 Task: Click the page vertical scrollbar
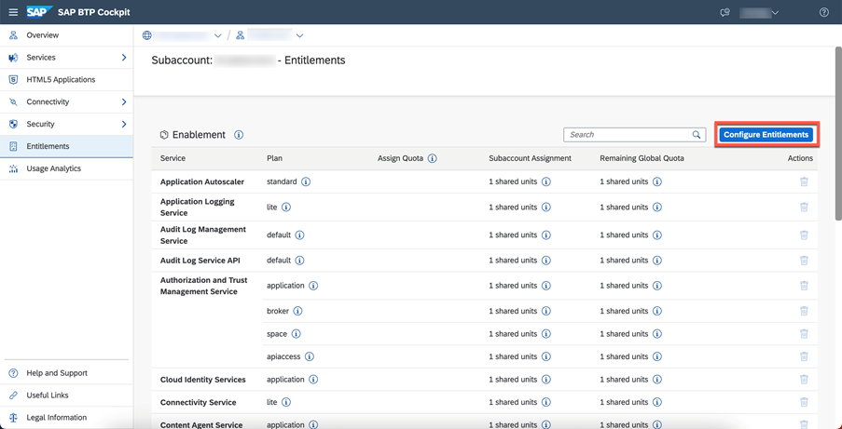(x=837, y=134)
